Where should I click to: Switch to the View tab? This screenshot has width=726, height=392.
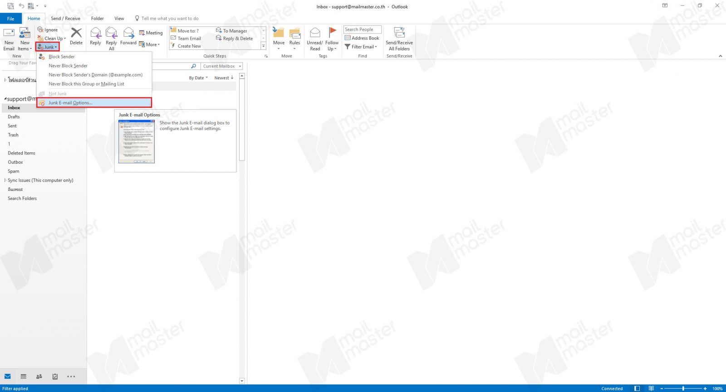tap(119, 19)
